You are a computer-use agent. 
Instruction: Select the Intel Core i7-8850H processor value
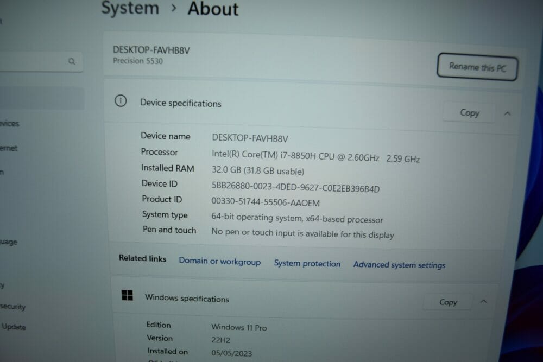coord(316,156)
